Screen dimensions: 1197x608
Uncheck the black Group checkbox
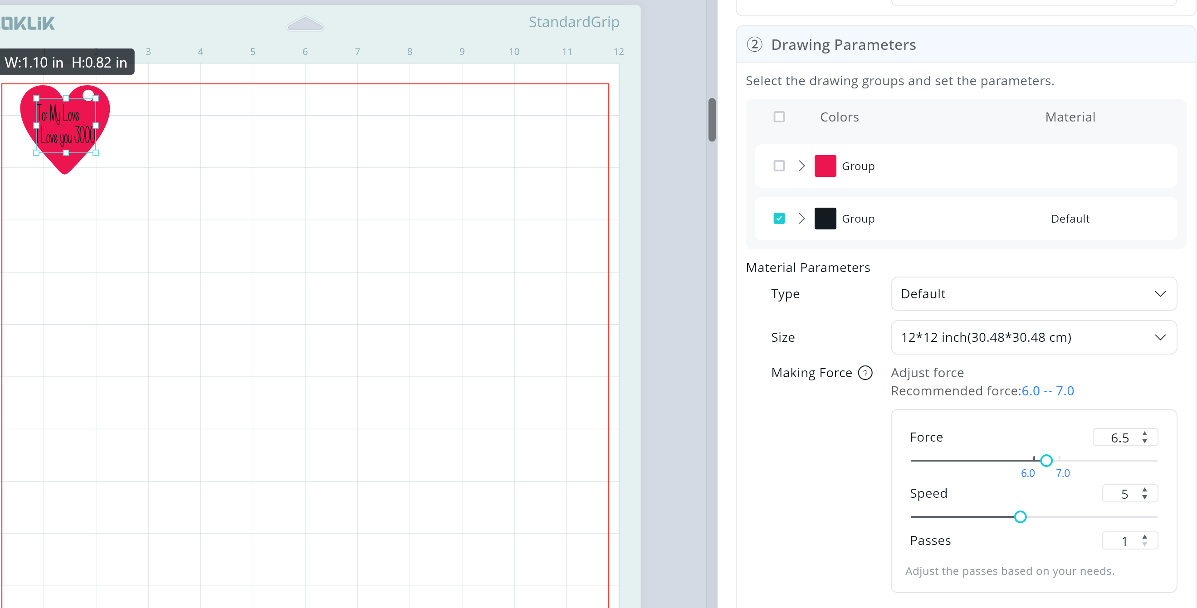click(779, 218)
